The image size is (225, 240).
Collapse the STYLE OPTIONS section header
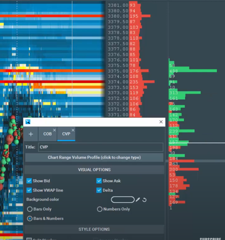(x=94, y=229)
